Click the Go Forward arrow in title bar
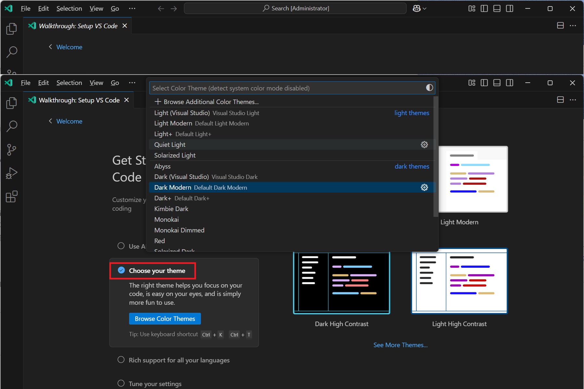This screenshot has height=389, width=584. pos(174,8)
